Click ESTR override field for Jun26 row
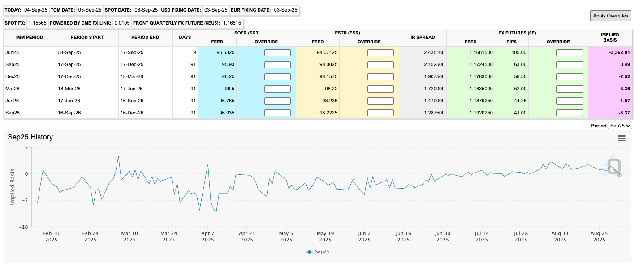Viewport: 643px width, 266px height. pos(380,101)
